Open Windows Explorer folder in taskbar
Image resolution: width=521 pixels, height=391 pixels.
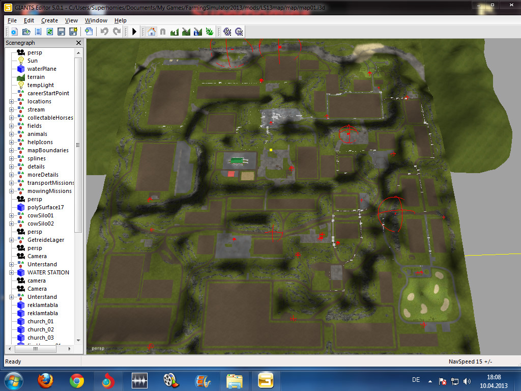tap(234, 381)
